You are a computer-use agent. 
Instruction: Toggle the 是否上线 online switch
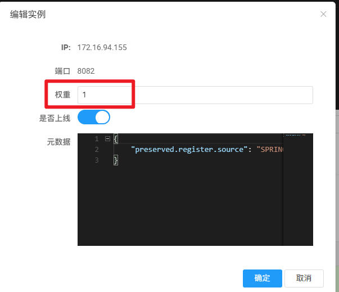coord(94,117)
